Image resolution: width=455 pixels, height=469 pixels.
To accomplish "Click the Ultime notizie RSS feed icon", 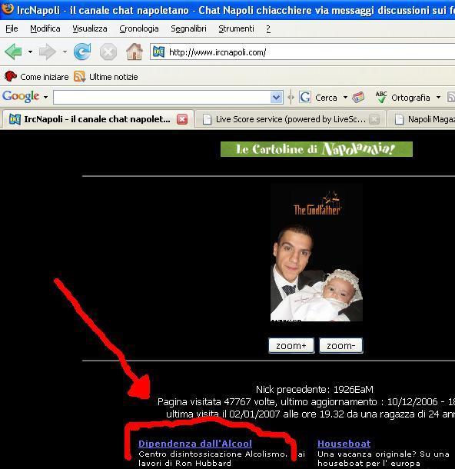I will [x=79, y=77].
